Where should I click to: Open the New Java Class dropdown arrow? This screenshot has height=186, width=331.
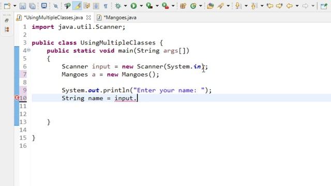201,6
